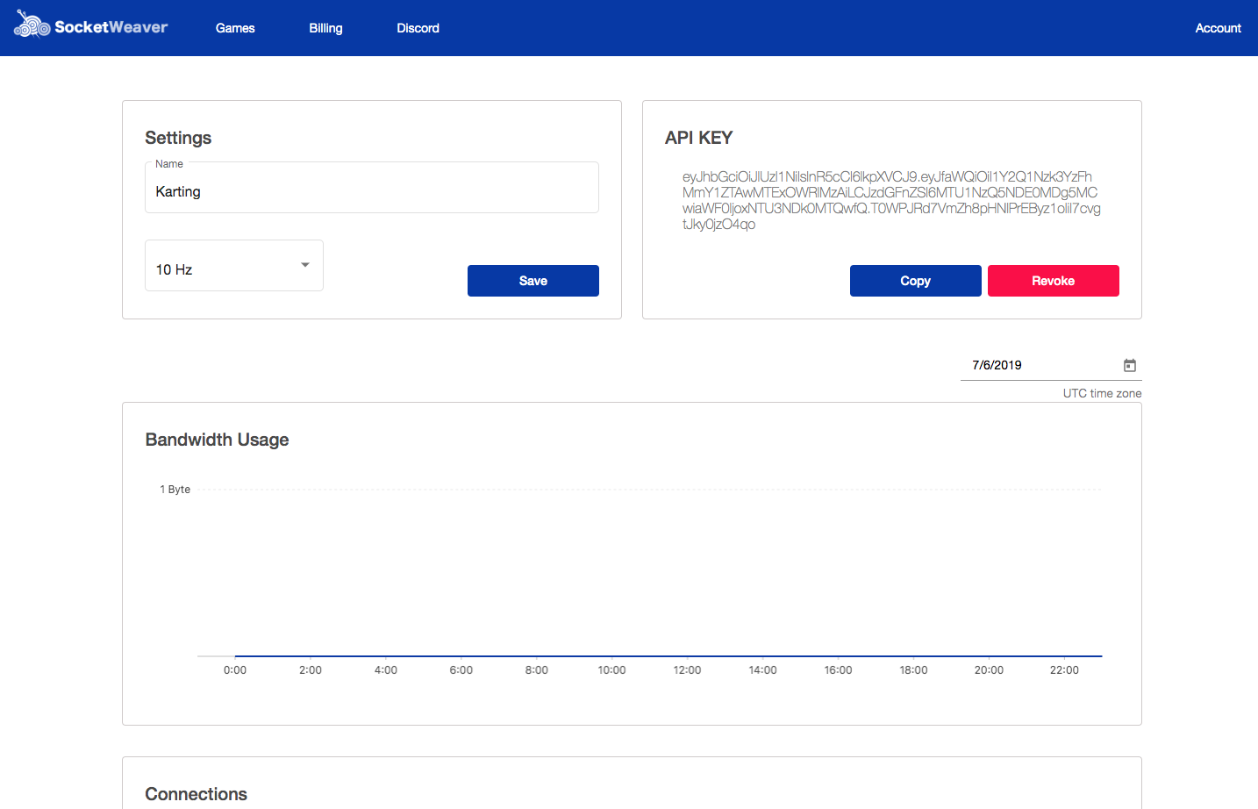Click the Connections section header
The image size is (1258, 809).
[x=196, y=793]
